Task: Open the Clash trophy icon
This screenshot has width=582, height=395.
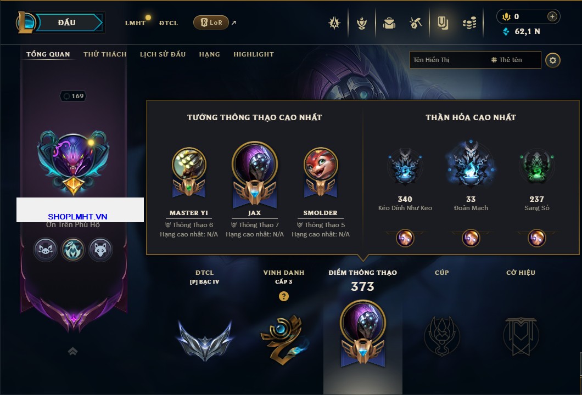Action: 361,24
